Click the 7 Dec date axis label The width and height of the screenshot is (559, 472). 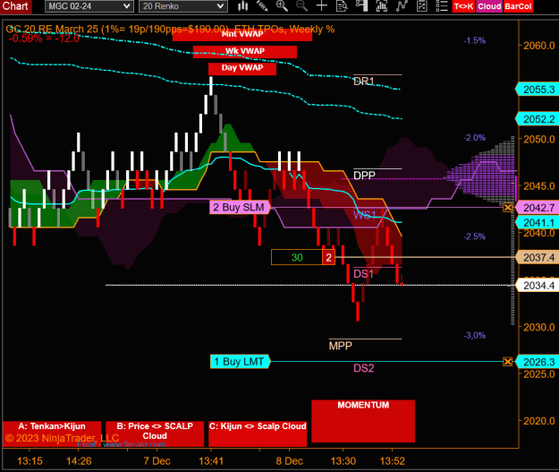point(157,461)
